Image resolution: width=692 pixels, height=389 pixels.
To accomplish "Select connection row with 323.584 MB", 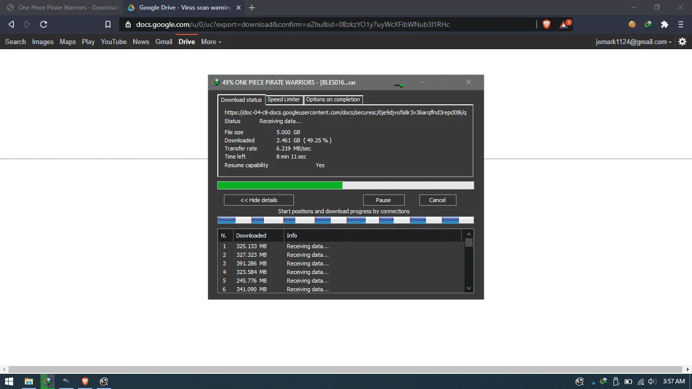I will click(341, 272).
